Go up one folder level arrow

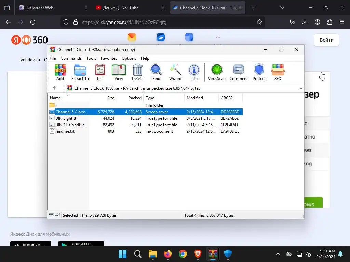point(55,88)
